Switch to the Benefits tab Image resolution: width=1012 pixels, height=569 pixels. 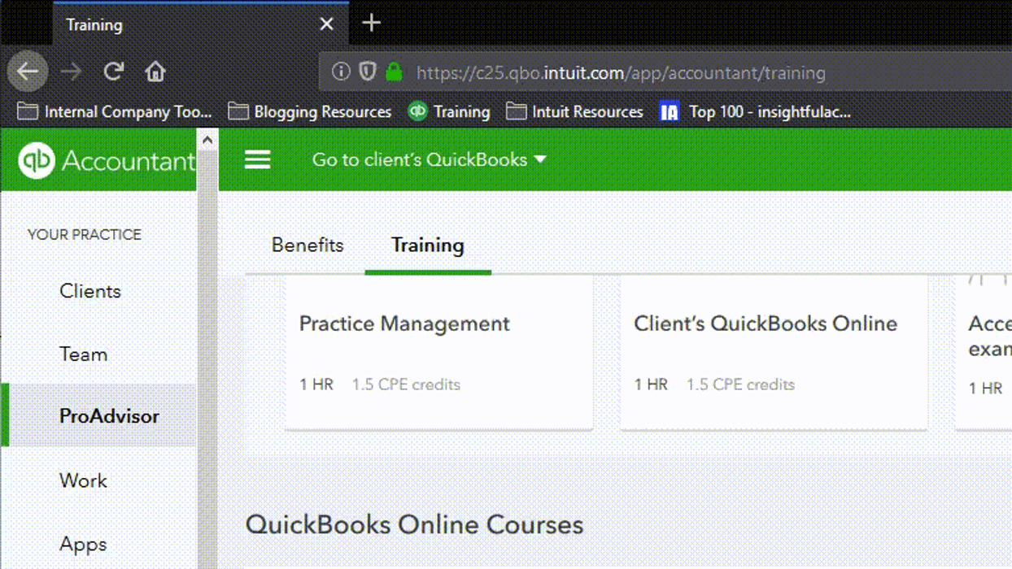pyautogui.click(x=308, y=245)
